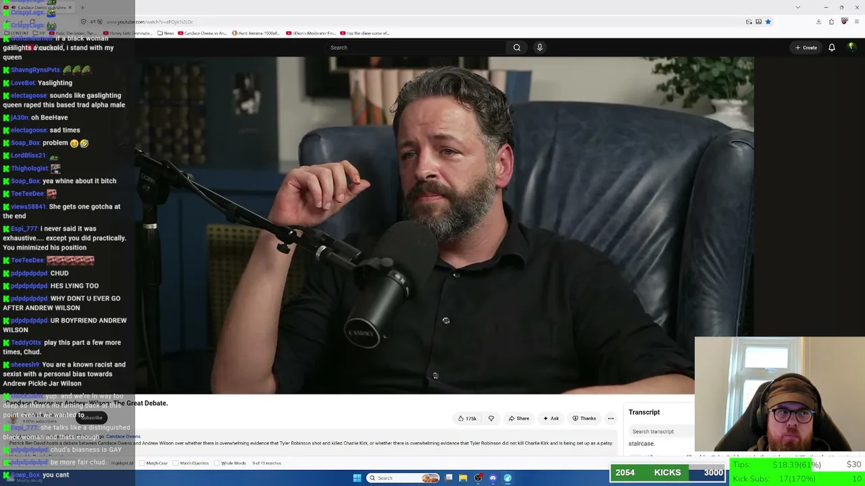This screenshot has height=486, width=865.
Task: Click the 2054 KICKS goal progress bar
Action: tap(668, 473)
